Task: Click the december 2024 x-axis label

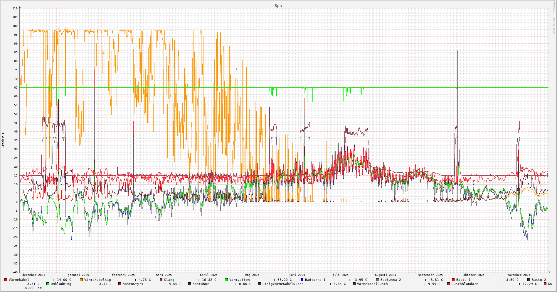Action: 34,275
